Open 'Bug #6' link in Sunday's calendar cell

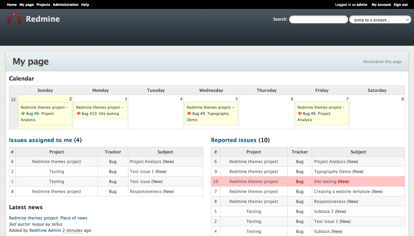[32, 114]
